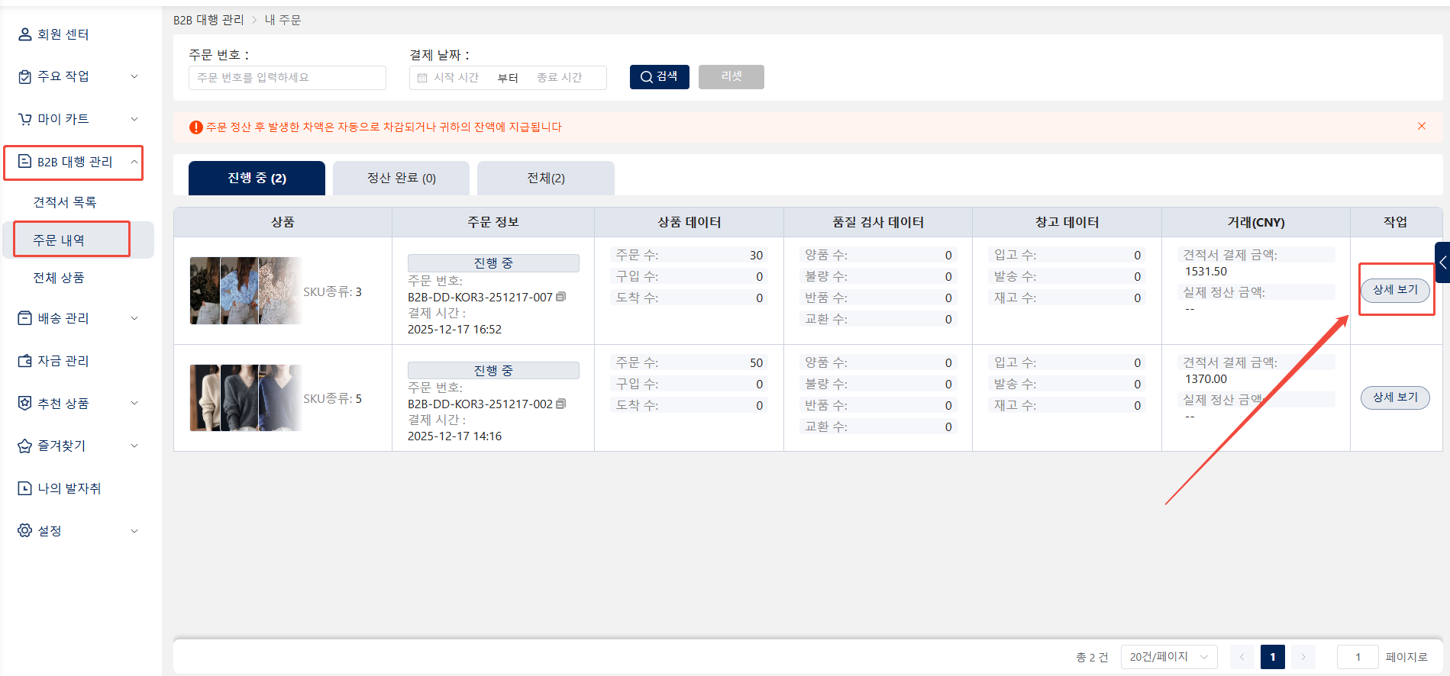
Task: Open the 회원 센터 user icon
Action: (x=25, y=34)
